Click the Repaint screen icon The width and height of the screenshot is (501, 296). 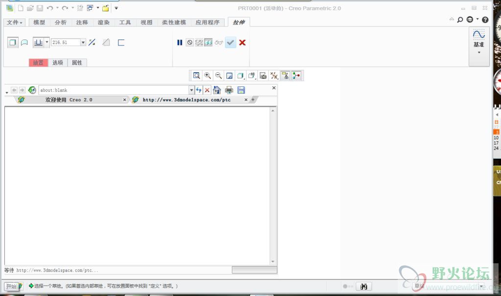click(x=229, y=76)
